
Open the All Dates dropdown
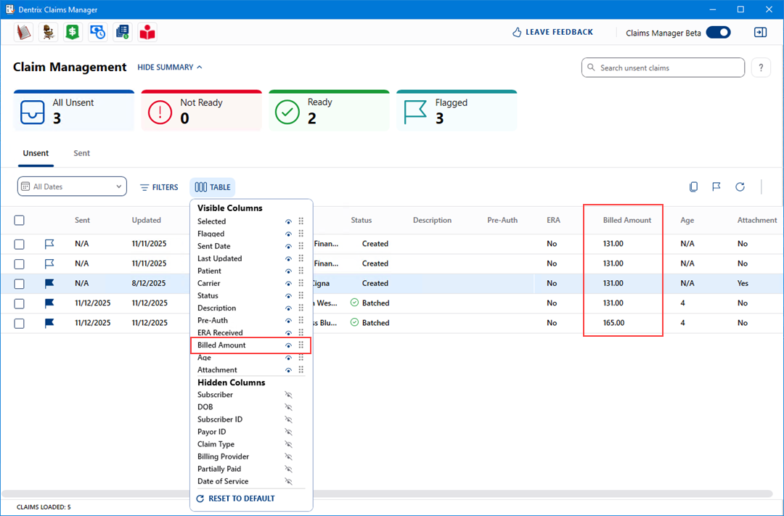(x=72, y=187)
